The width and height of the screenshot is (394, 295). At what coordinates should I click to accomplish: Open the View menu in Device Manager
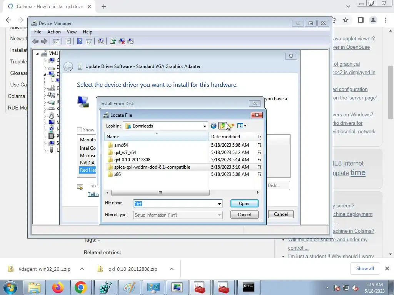[x=72, y=32]
